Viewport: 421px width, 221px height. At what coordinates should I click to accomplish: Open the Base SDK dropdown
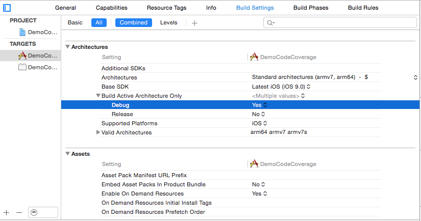[281, 87]
